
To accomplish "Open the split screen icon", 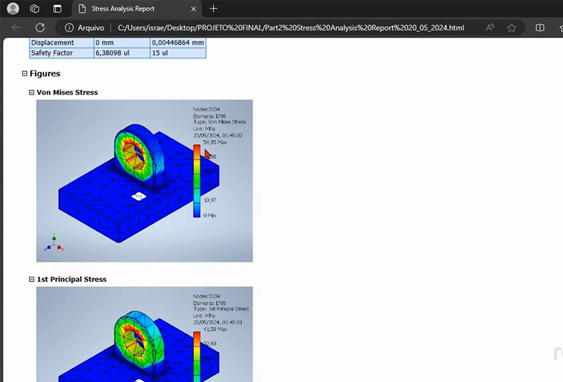I will click(x=540, y=27).
